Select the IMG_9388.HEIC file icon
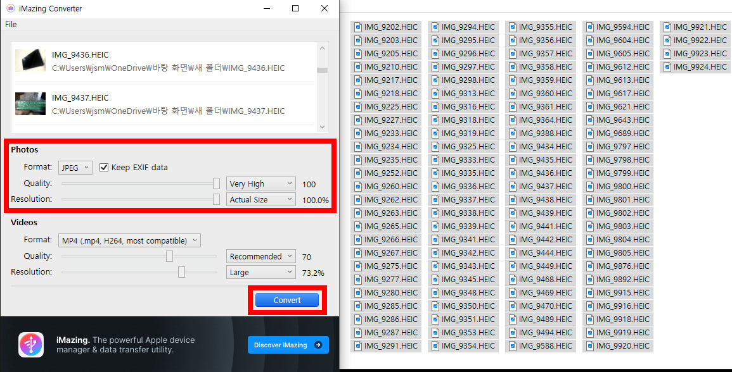The image size is (732, 372). (513, 133)
